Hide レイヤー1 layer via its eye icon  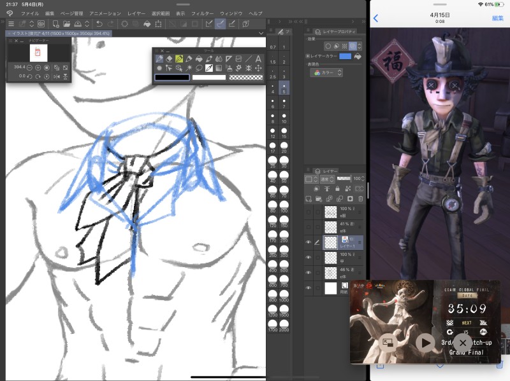point(308,242)
